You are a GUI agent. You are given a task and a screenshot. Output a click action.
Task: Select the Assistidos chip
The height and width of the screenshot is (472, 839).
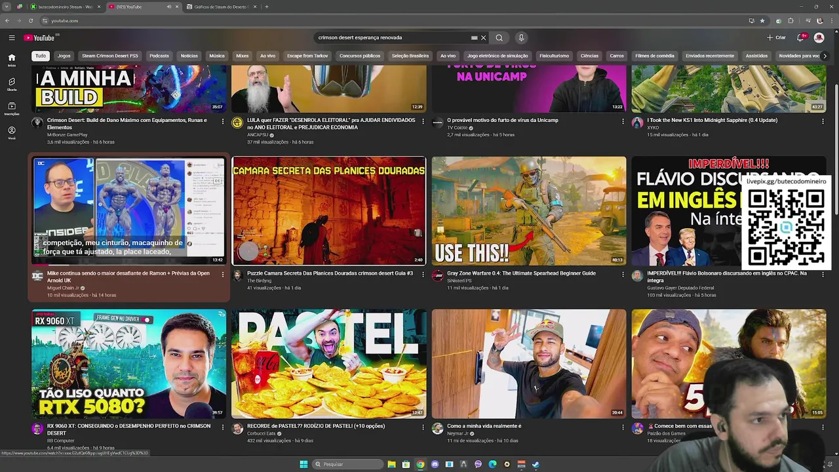756,56
